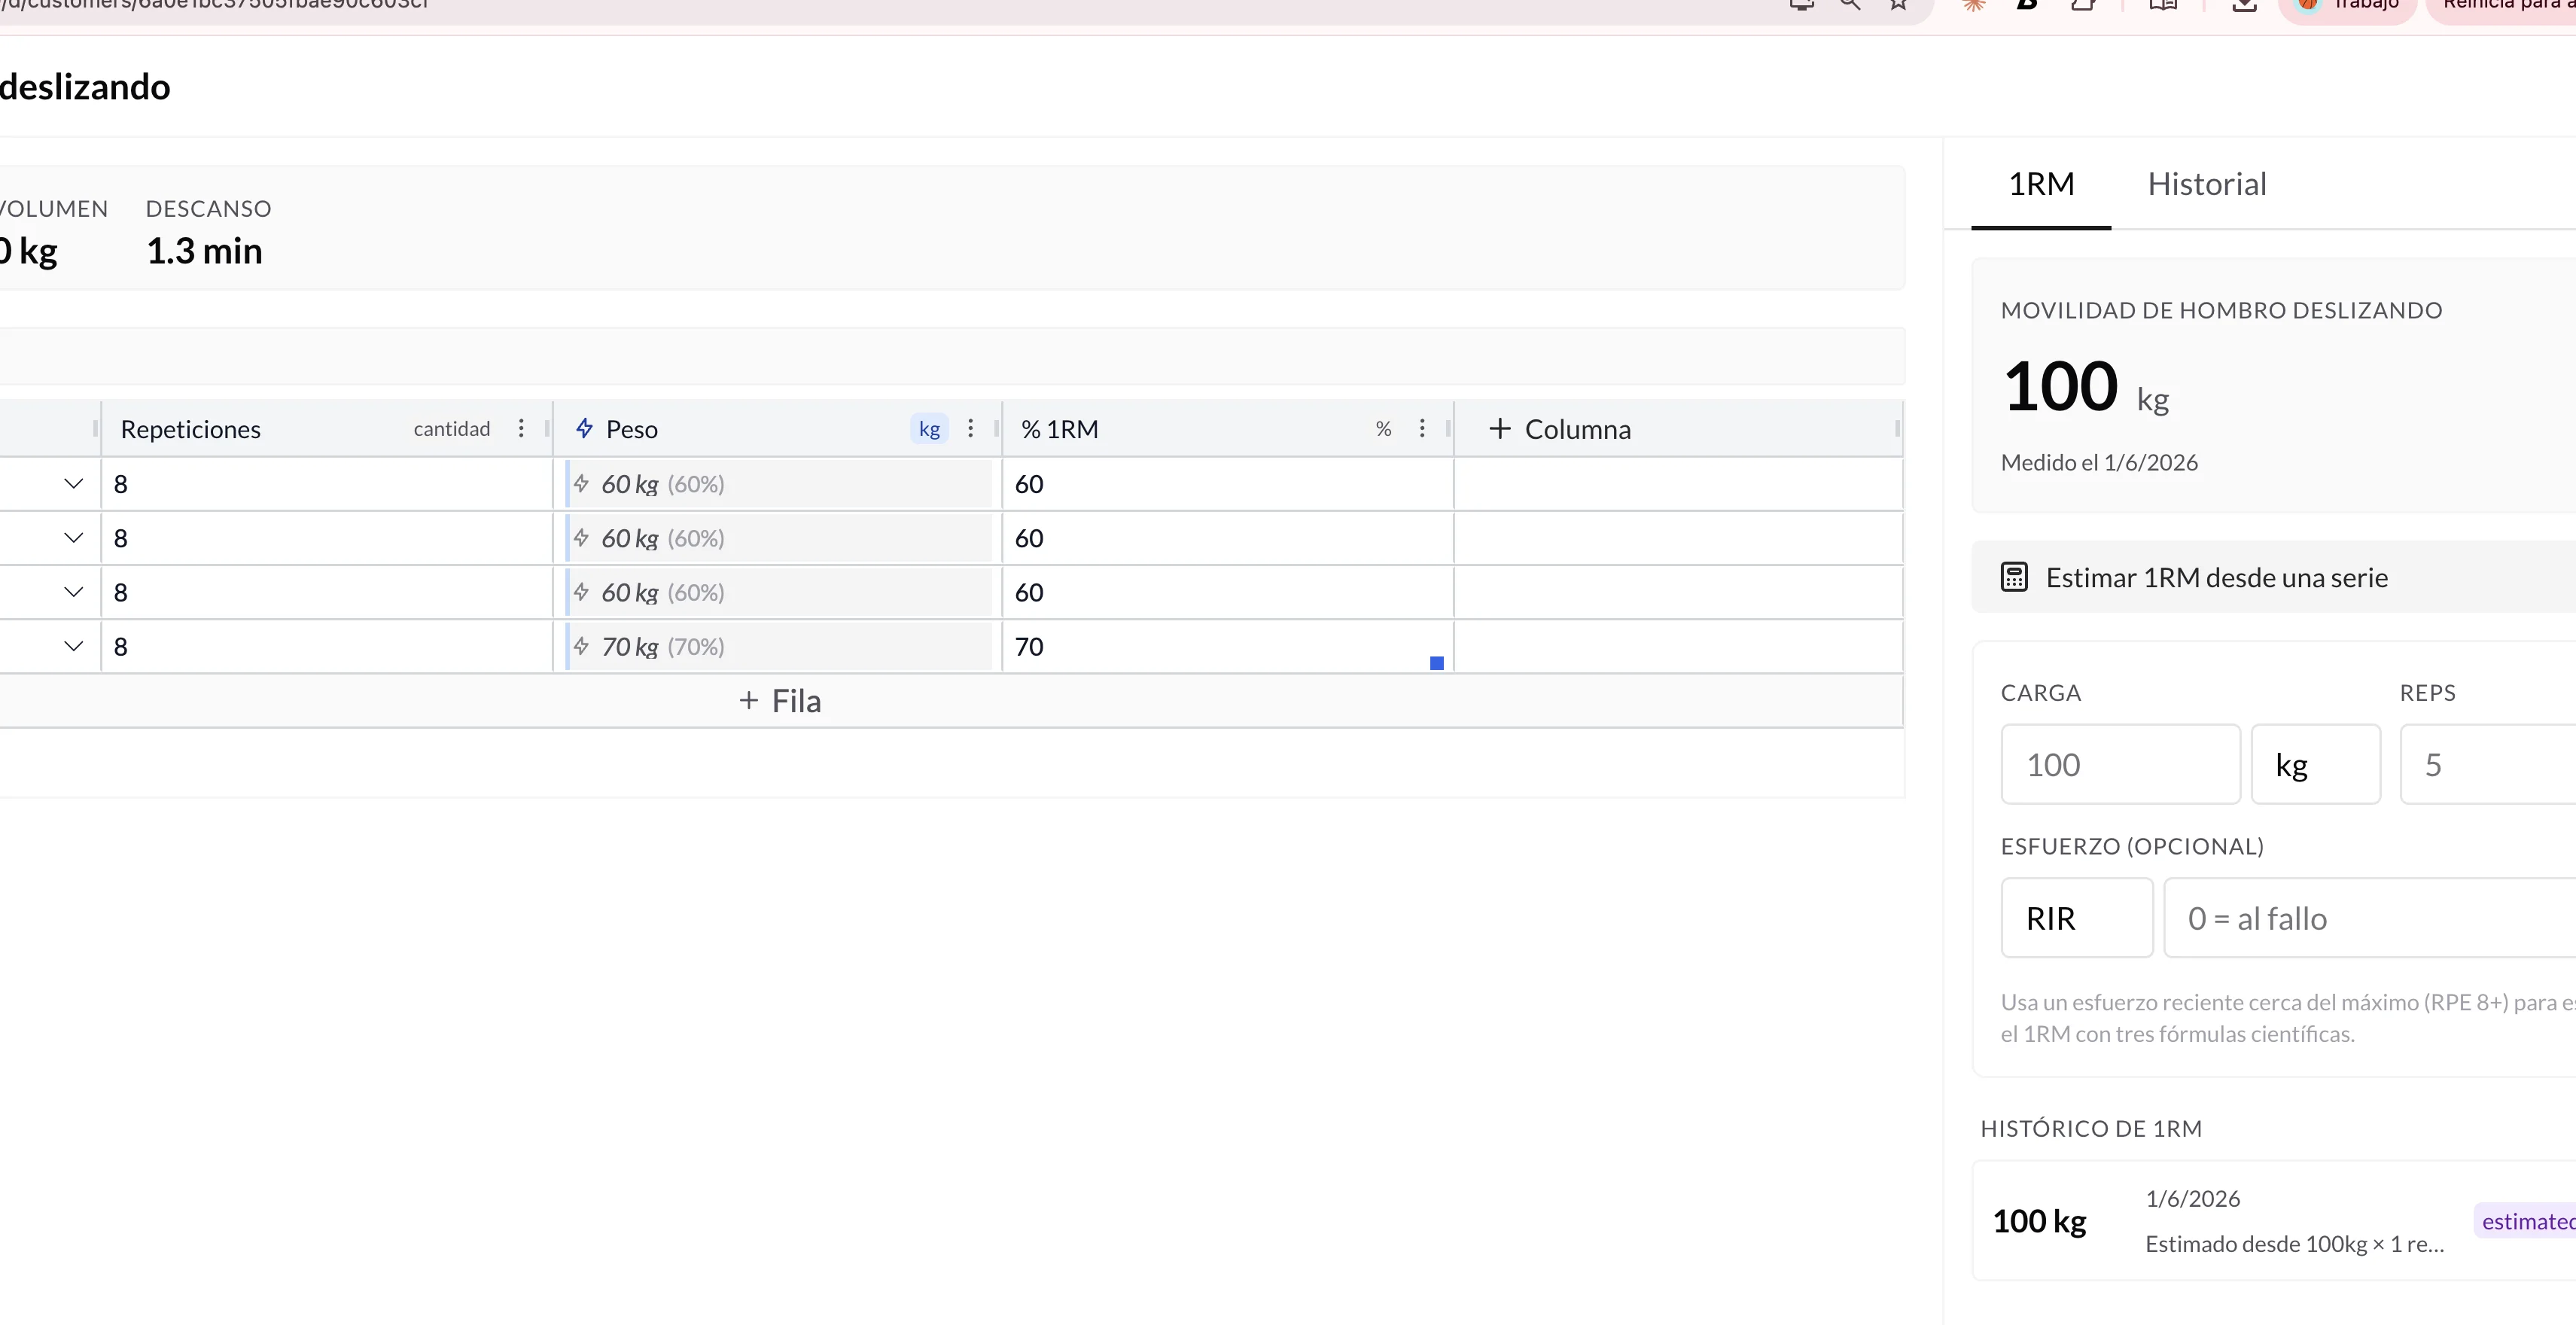
Task: Focus the Carga input showing 100
Action: pos(2120,764)
